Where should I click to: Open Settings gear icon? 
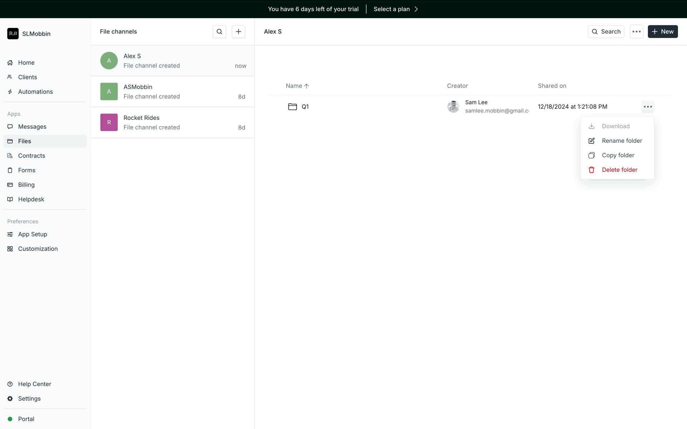pos(10,399)
